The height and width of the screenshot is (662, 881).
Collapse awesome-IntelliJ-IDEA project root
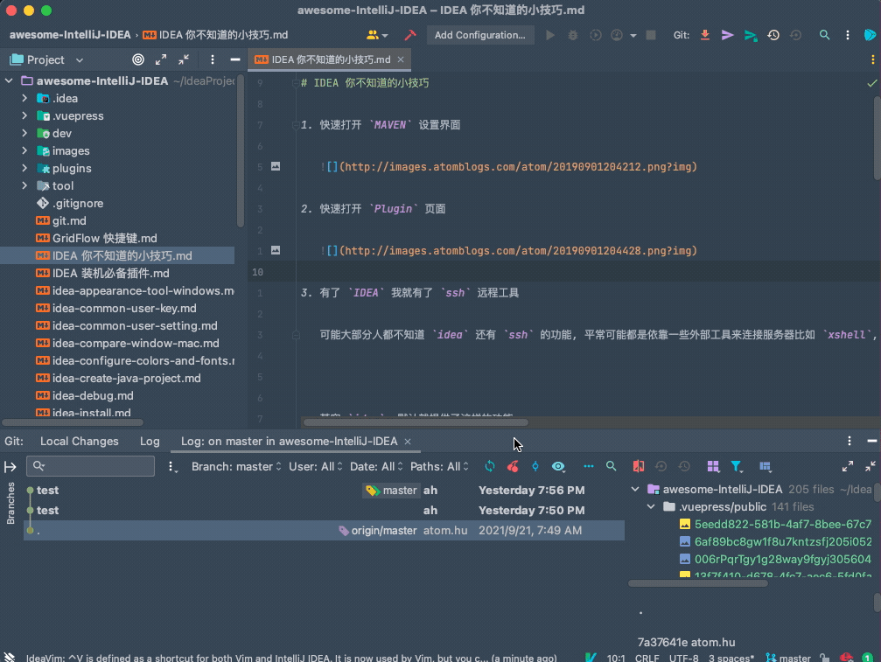[x=9, y=80]
